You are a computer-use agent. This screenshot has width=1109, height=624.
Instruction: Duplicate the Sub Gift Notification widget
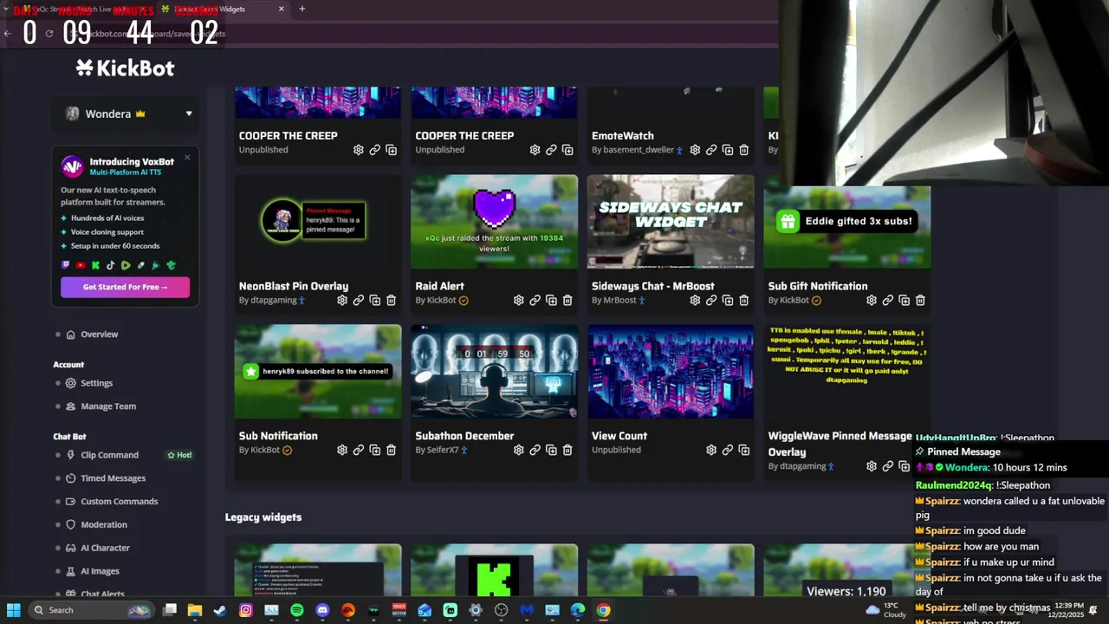[904, 300]
